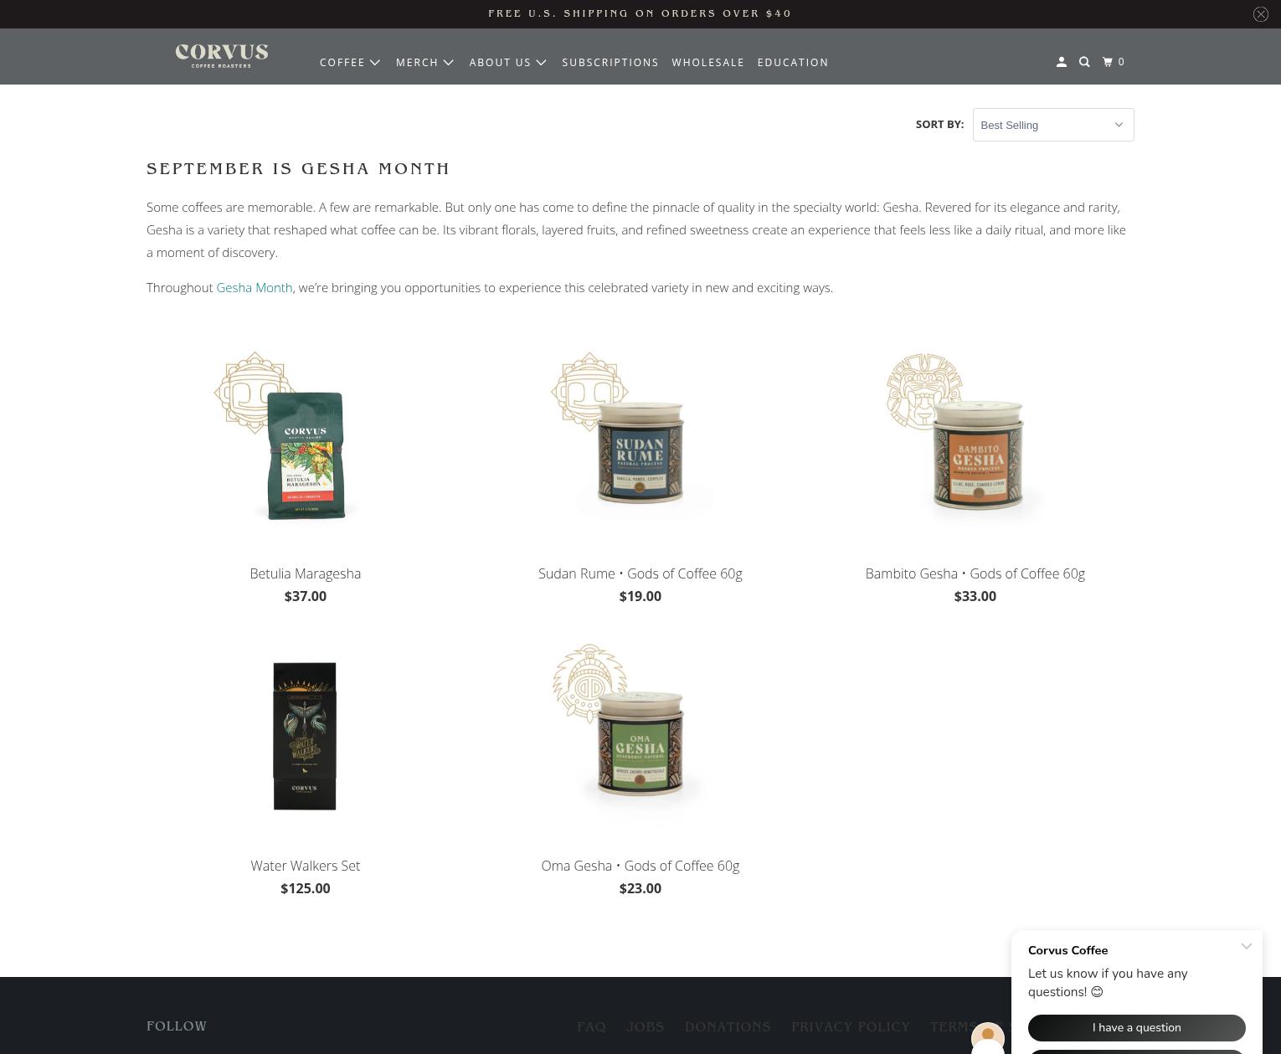Open the Water Walkers Set title link

tap(306, 866)
